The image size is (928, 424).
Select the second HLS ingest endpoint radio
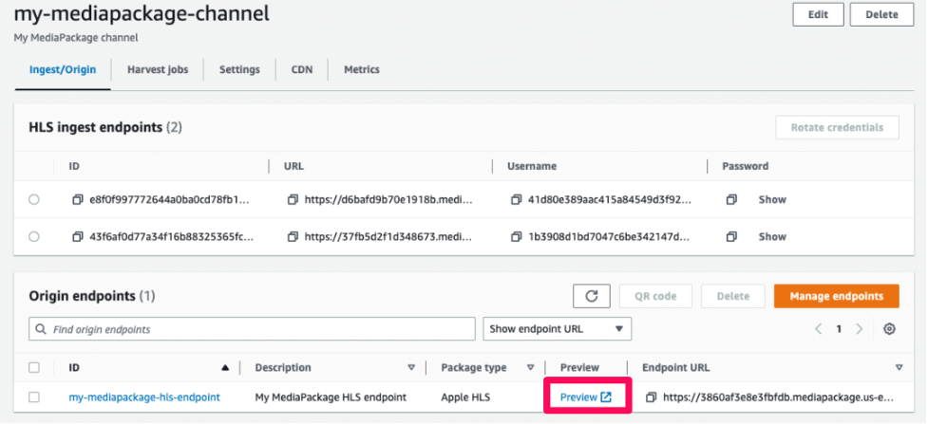click(x=34, y=237)
